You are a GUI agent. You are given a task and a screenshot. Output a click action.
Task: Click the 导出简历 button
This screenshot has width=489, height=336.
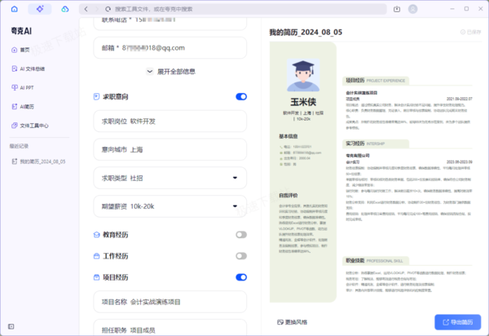pos(457,322)
